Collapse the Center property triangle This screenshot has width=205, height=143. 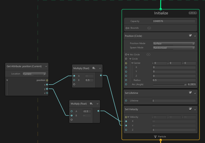coord(132,63)
